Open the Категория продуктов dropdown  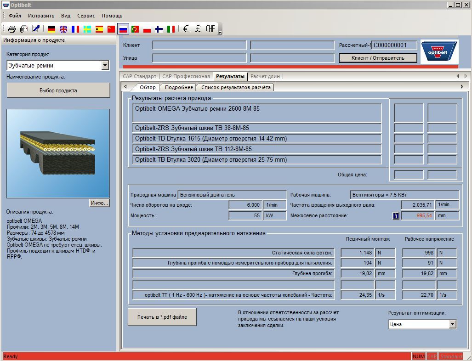pyautogui.click(x=105, y=66)
